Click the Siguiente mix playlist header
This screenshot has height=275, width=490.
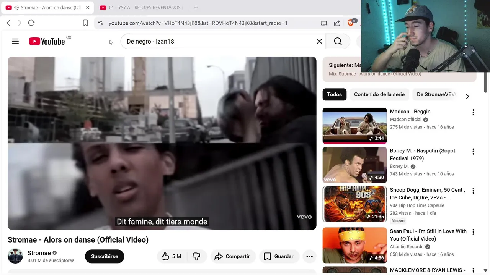pyautogui.click(x=399, y=70)
